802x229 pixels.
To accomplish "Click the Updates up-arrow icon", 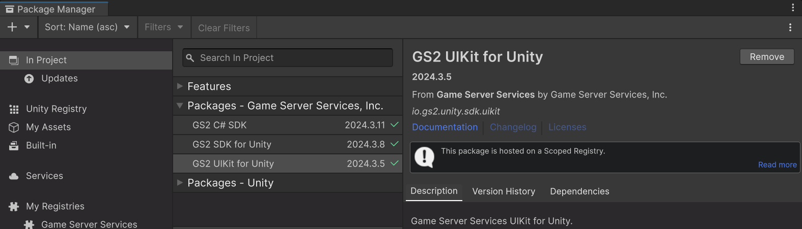I will coord(29,78).
